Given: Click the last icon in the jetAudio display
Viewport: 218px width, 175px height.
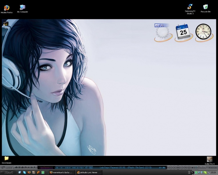Looking at the screenshot, I should [x=164, y=167].
